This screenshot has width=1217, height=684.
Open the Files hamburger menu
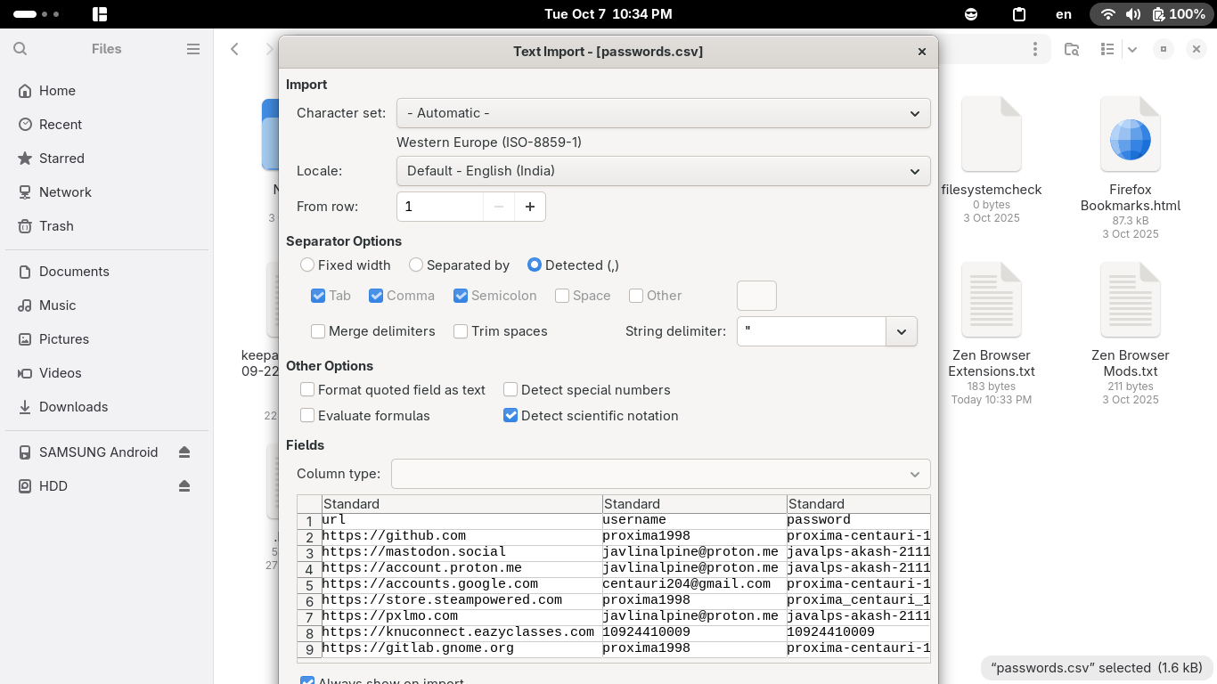[193, 49]
